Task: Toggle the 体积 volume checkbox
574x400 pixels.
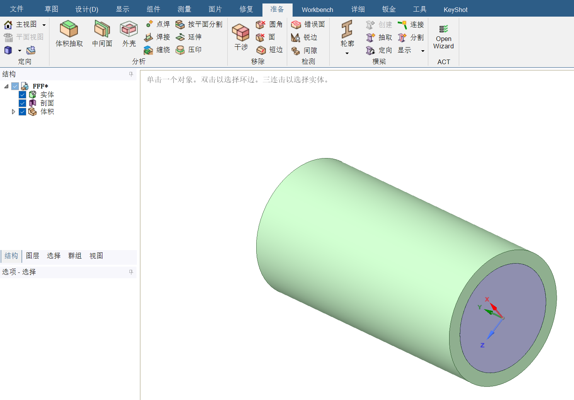Action: click(x=22, y=112)
